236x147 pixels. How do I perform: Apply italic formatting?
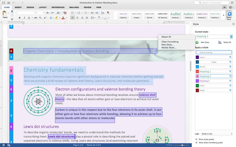[x=24, y=18]
